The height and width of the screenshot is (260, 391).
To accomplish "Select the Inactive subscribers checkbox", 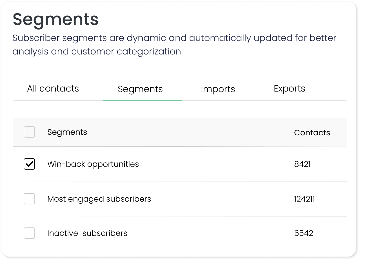I will 29,233.
